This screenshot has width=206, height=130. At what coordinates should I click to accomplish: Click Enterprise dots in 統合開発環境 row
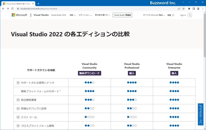point(174,100)
